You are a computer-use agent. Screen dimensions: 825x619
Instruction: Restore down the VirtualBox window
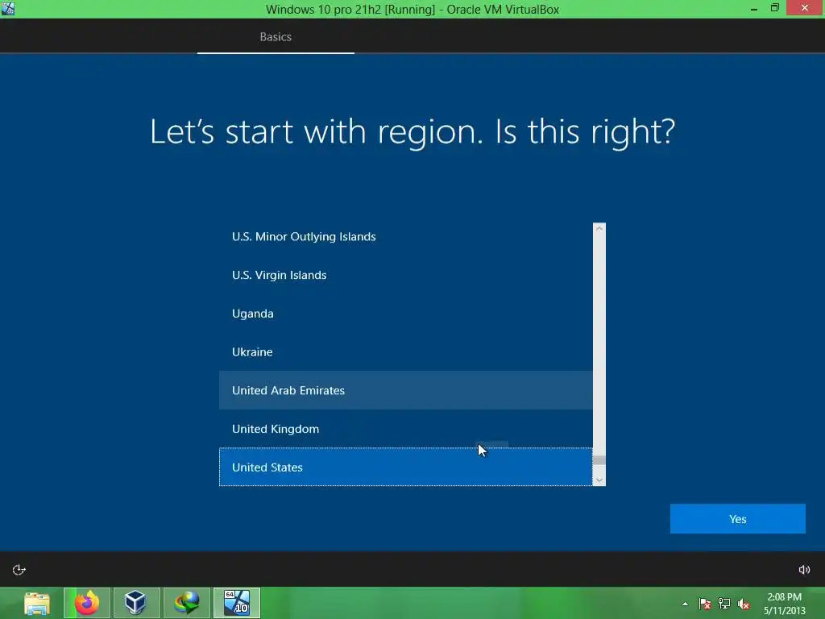774,8
